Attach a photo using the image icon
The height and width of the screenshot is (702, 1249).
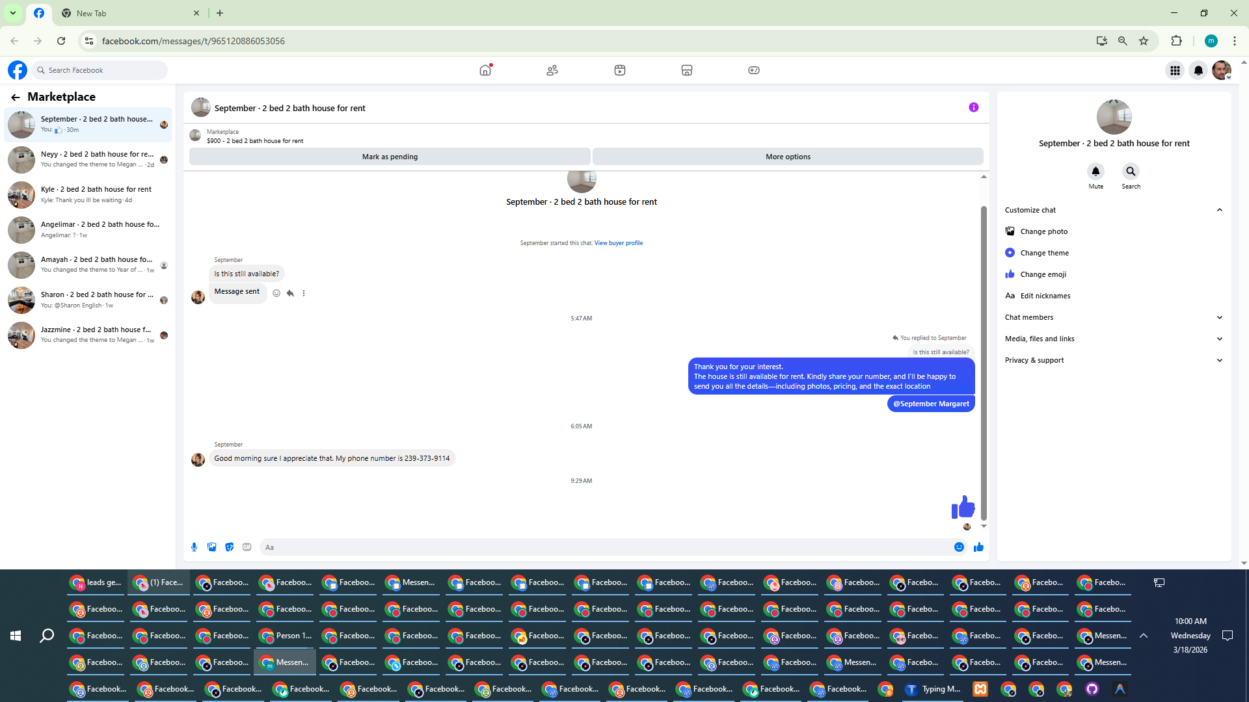click(x=211, y=547)
